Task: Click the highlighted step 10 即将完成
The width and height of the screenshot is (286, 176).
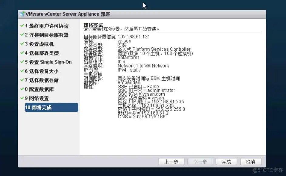Action: 52,107
